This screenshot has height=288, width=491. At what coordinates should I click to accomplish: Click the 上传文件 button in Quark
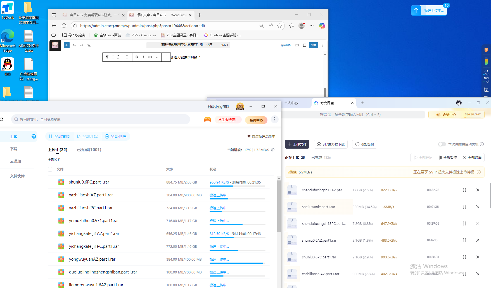(x=297, y=144)
